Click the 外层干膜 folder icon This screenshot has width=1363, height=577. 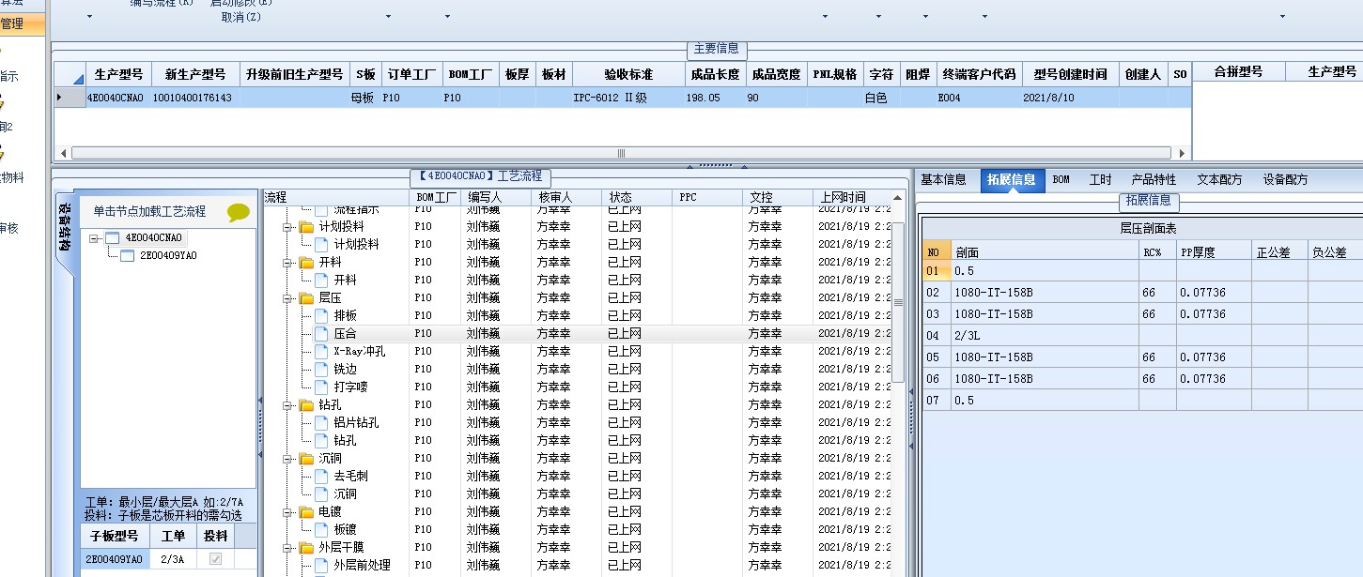point(306,548)
